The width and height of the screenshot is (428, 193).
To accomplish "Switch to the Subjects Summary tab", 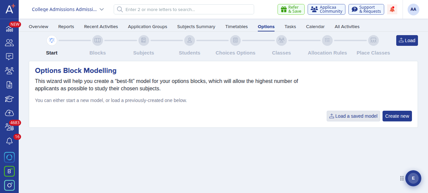I will (196, 26).
